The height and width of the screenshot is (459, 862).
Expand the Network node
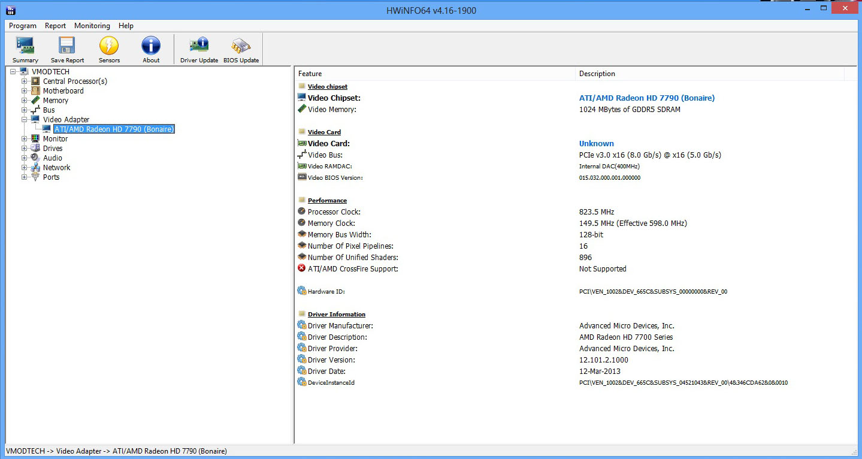pos(25,168)
